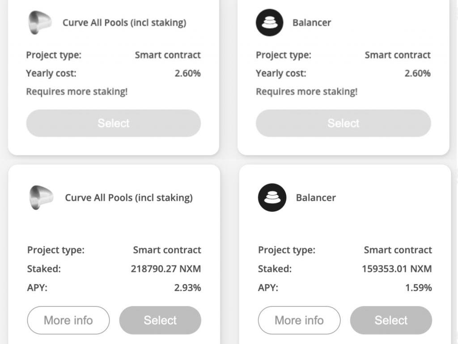
Task: Click the 2.93% APY value
Action: tap(187, 288)
